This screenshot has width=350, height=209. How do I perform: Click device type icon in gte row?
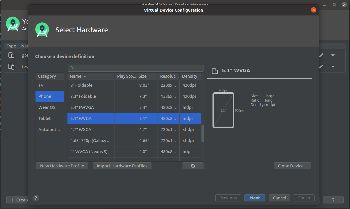(x=11, y=55)
